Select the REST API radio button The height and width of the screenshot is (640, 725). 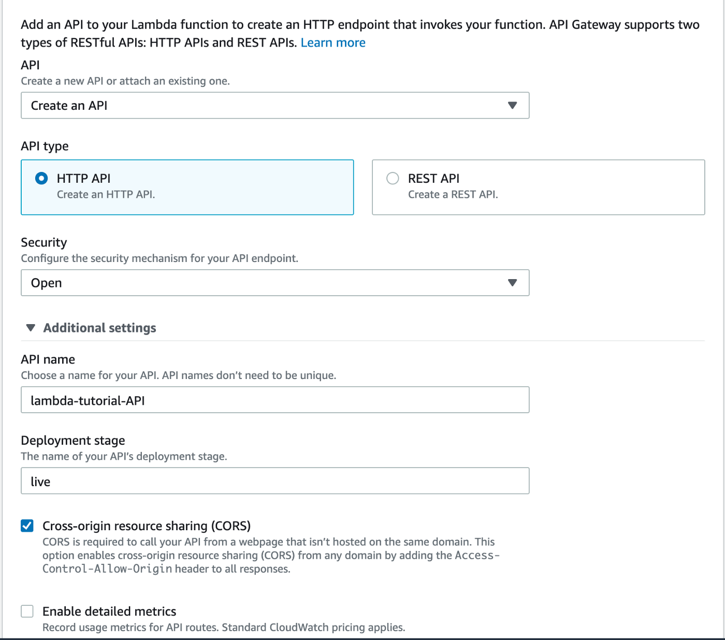(393, 179)
